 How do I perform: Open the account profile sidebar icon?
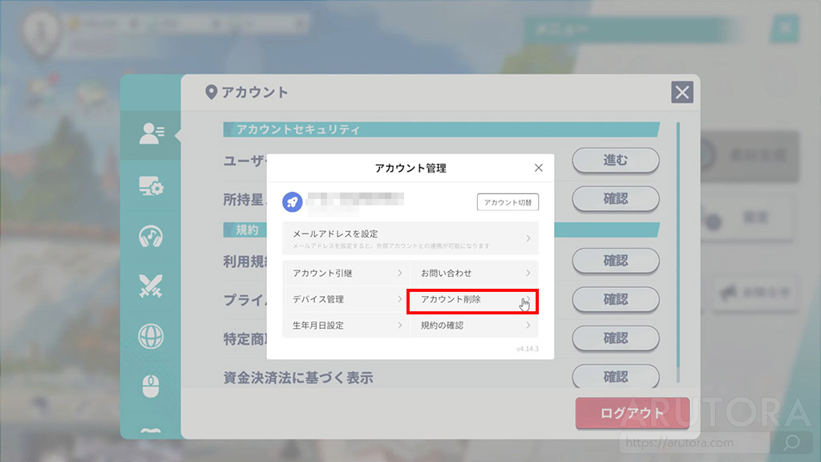(151, 135)
